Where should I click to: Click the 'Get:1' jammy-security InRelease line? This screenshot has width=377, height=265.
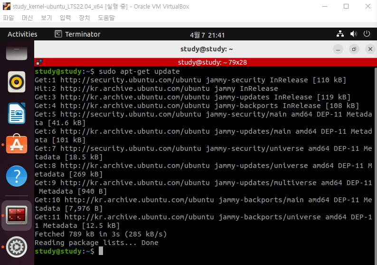pyautogui.click(x=190, y=80)
